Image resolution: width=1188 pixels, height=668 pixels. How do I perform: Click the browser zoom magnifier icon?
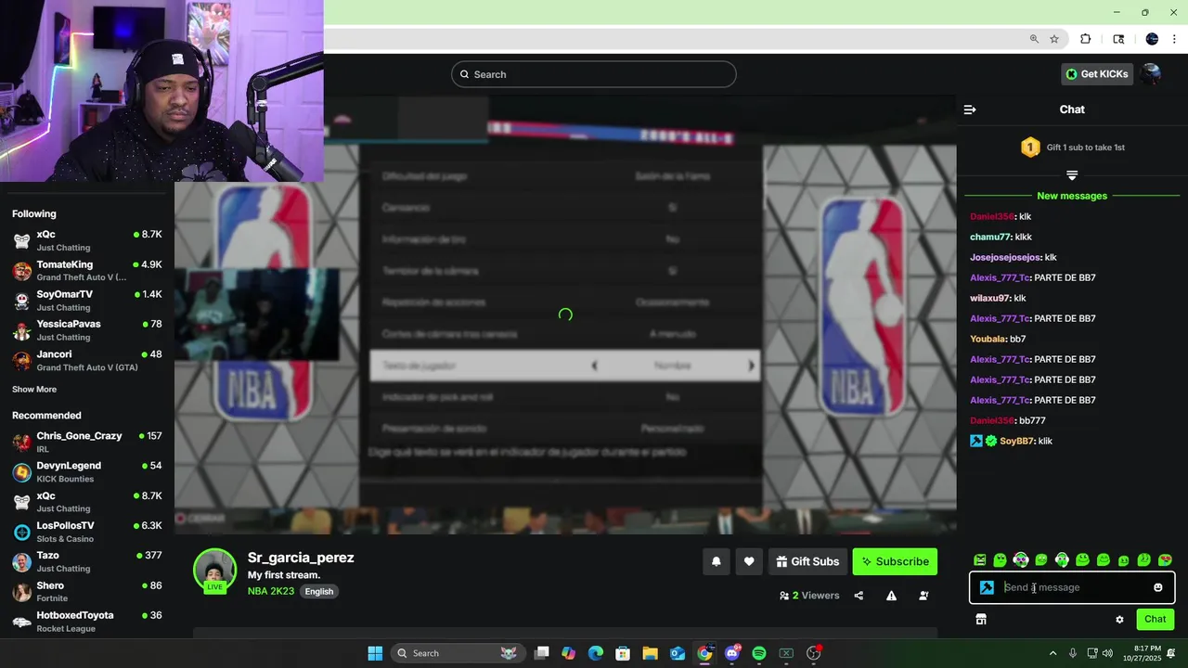coord(1034,39)
